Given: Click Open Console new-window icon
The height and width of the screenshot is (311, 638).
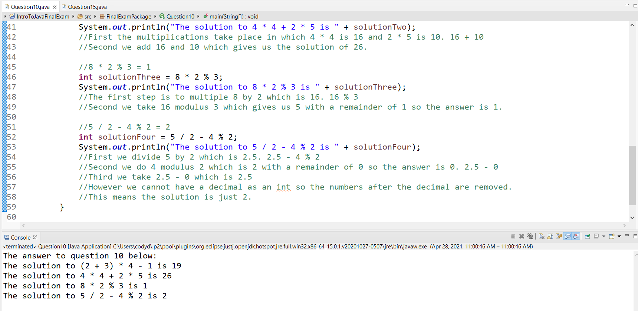Looking at the screenshot, I should (612, 236).
